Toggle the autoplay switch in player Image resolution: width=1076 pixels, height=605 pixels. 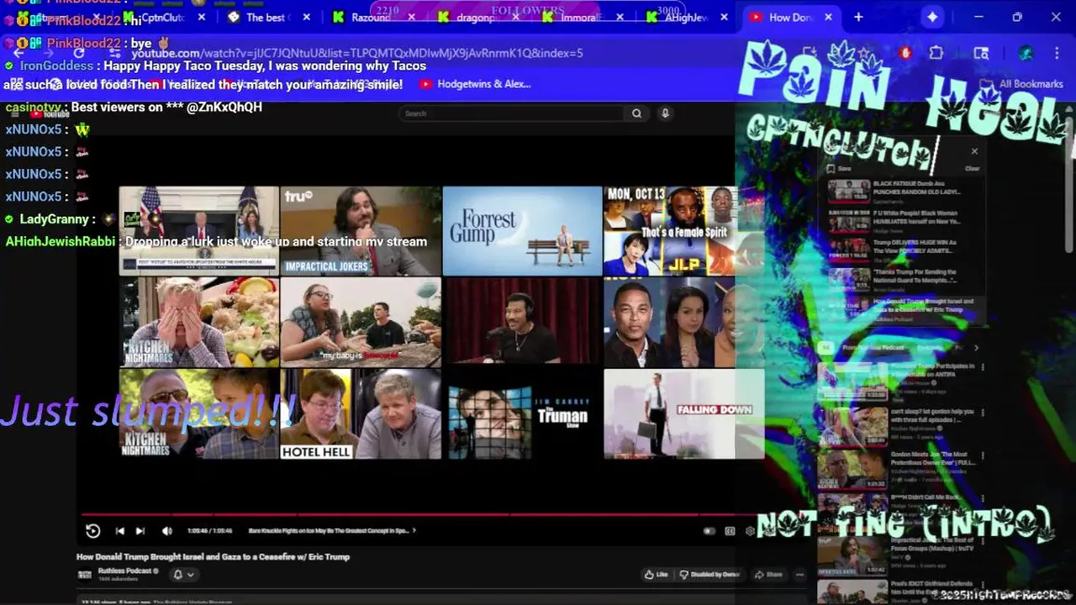(x=709, y=531)
